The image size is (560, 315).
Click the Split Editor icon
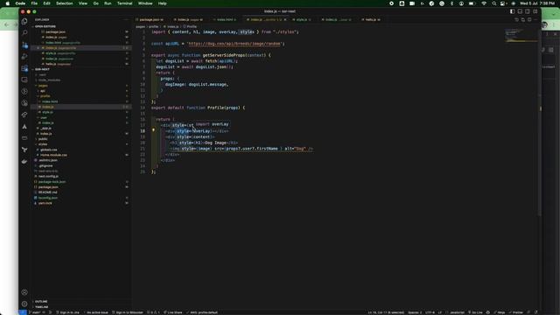click(529, 19)
